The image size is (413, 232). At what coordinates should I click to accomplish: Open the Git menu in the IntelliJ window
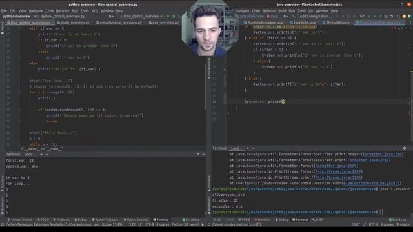(x=311, y=11)
